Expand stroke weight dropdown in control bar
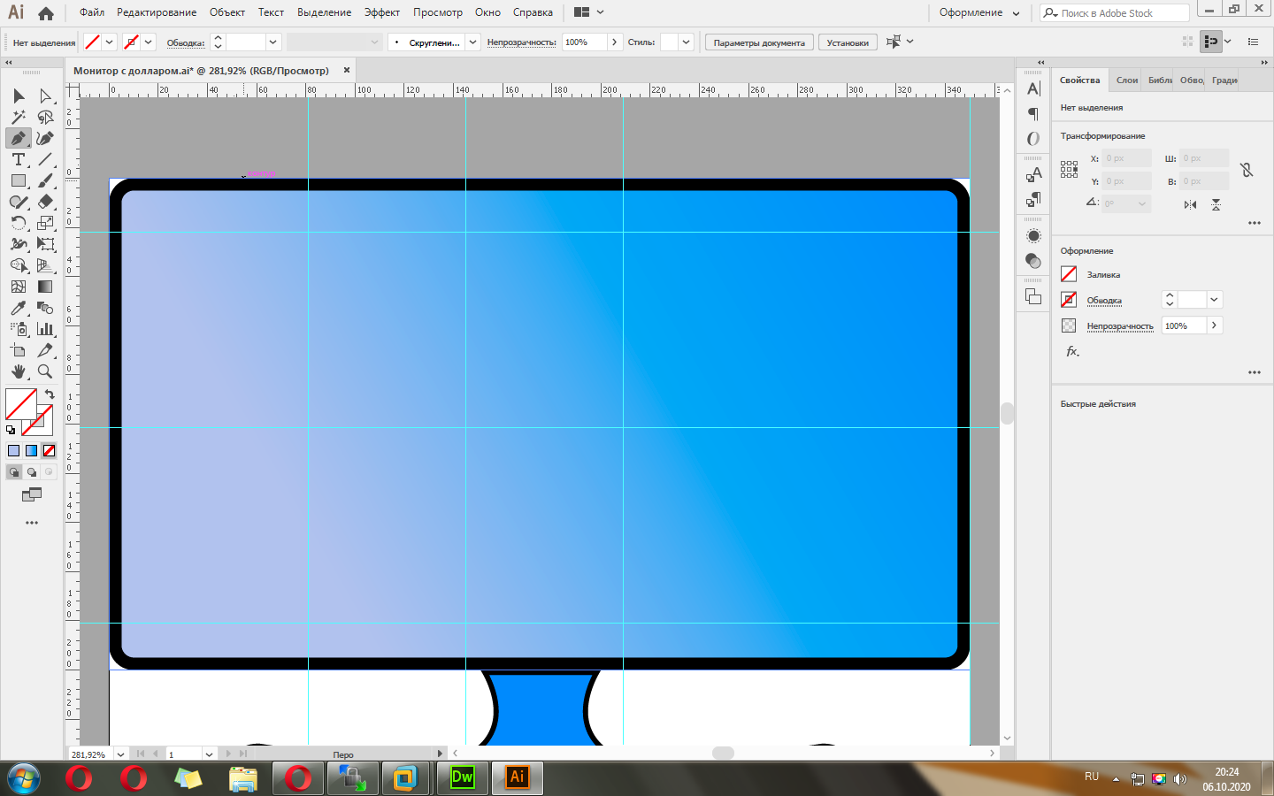Viewport: 1274px width, 796px height. pyautogui.click(x=272, y=42)
